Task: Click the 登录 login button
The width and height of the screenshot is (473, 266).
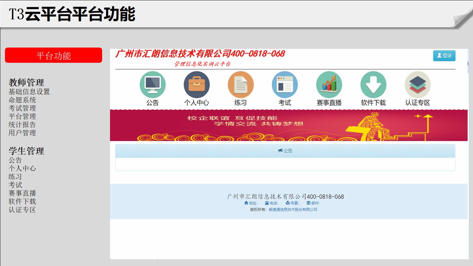Action: 444,56
